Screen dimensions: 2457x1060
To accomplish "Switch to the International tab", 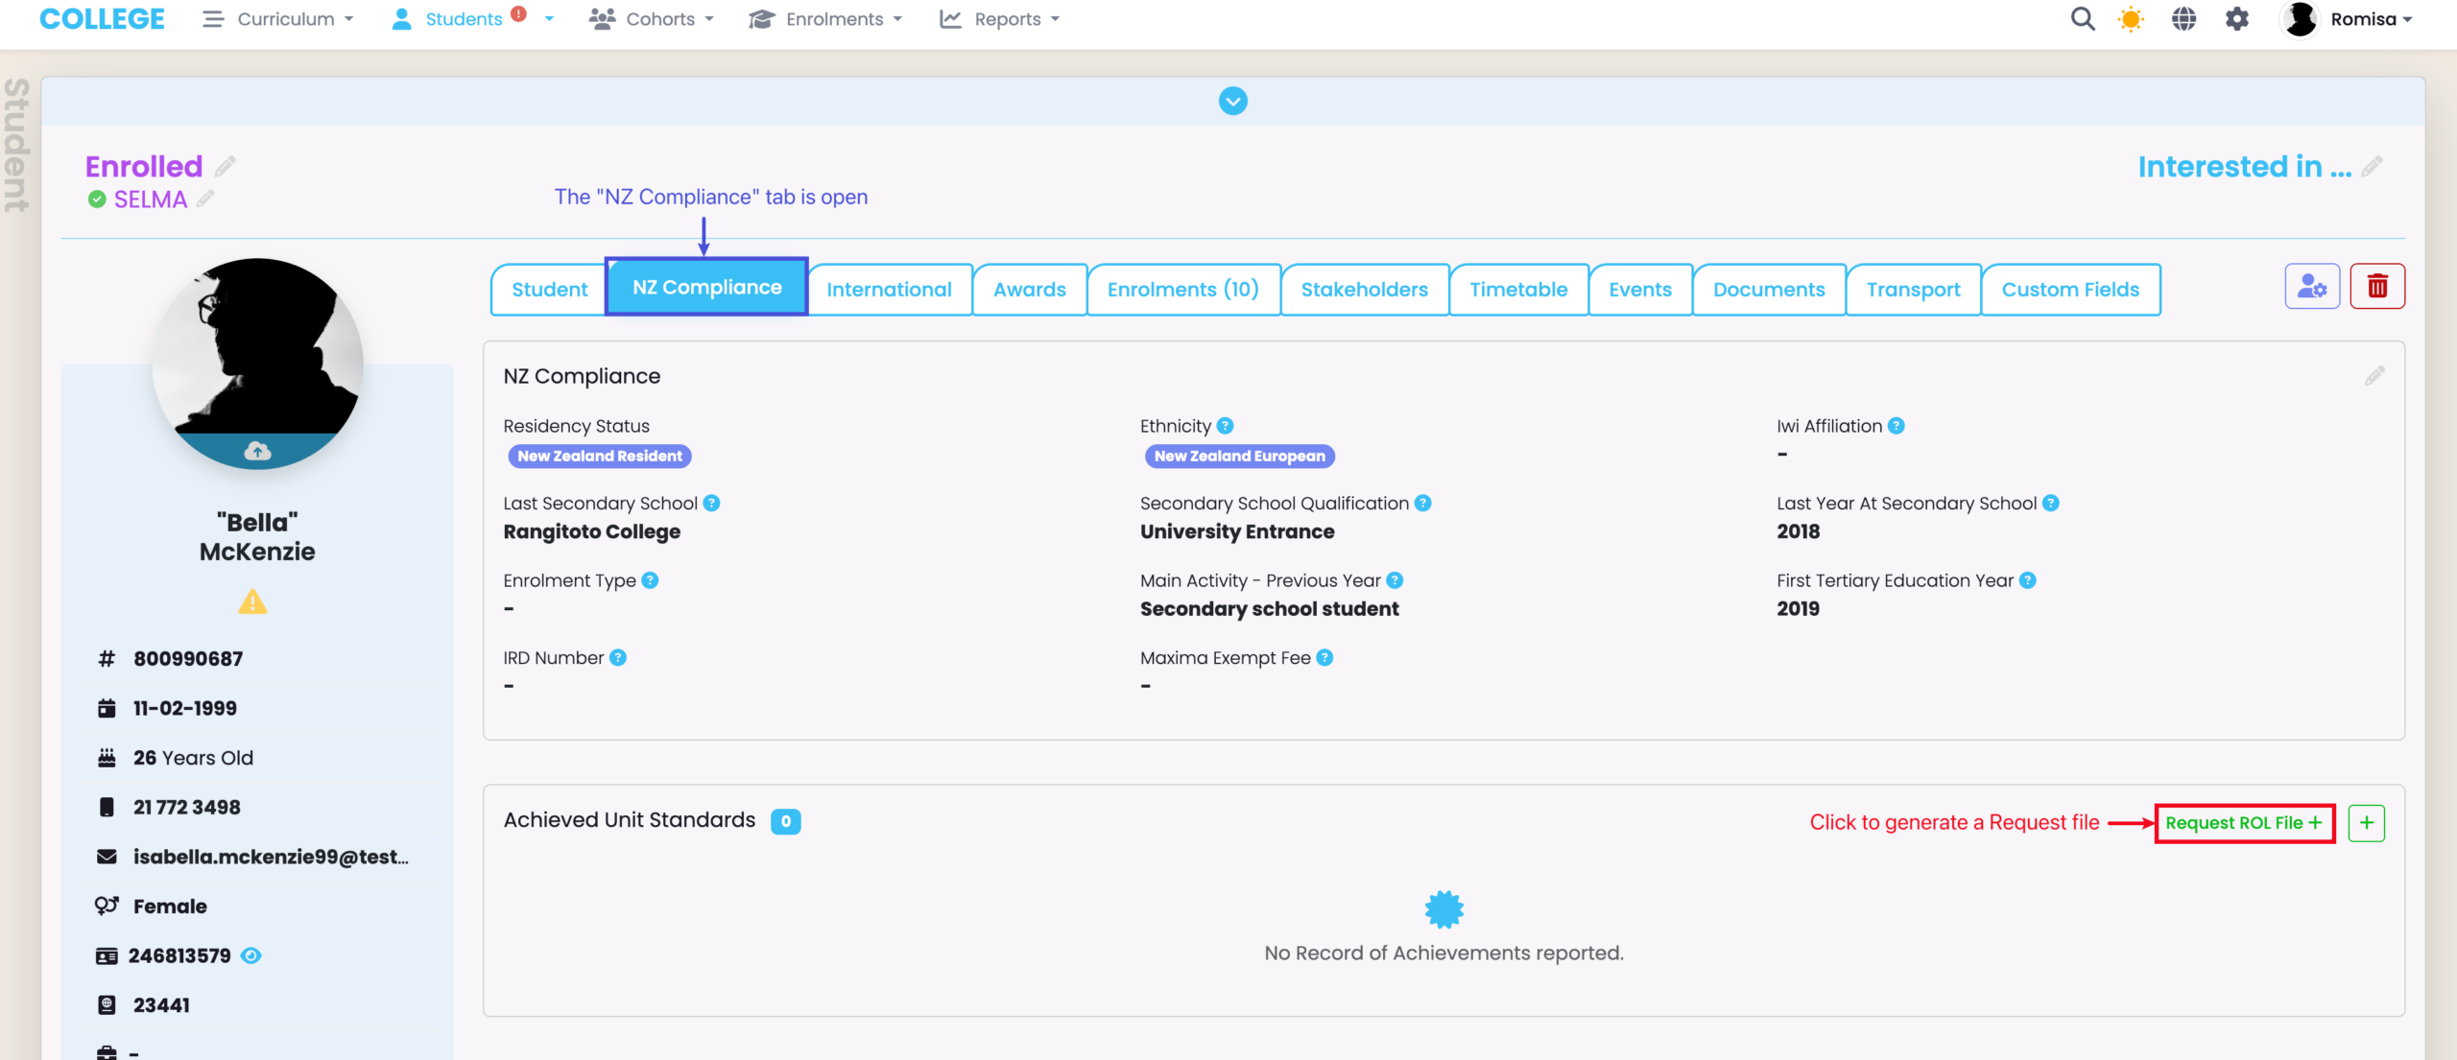I will point(889,290).
